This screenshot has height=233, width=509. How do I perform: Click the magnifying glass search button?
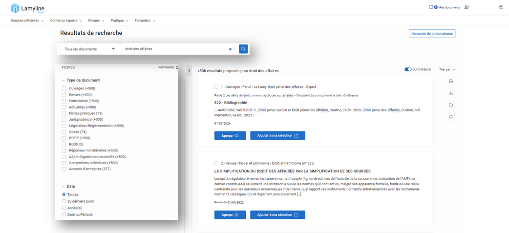[243, 49]
